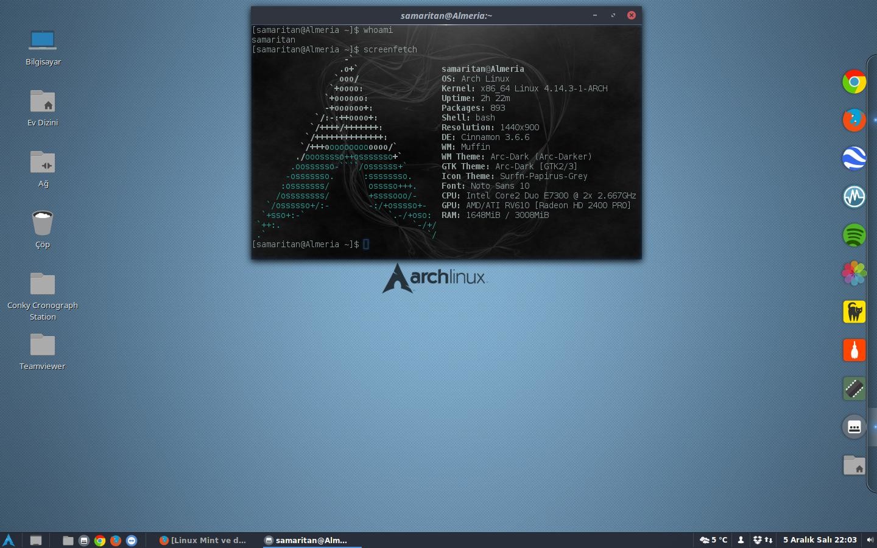Click the 'Resolution: 1440x900' line

click(490, 127)
